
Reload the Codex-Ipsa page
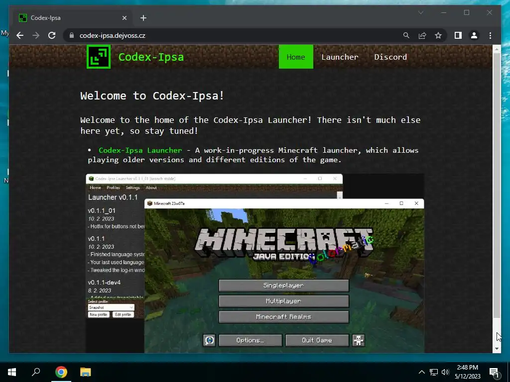pyautogui.click(x=52, y=35)
